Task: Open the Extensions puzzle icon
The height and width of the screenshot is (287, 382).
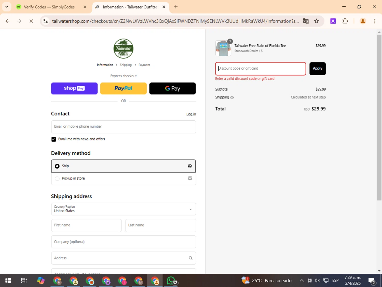Action: [345, 21]
